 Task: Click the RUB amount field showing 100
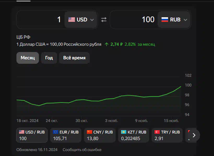pos(134,20)
